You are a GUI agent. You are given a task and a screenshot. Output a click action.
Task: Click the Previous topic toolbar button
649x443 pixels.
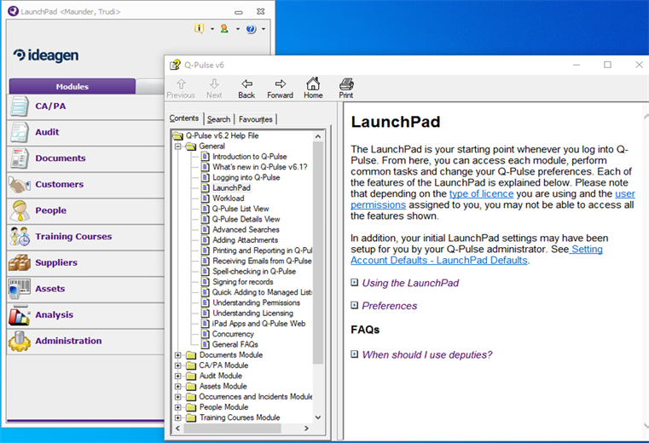click(x=181, y=89)
